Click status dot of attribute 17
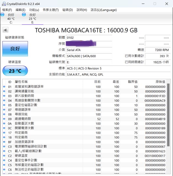This screenshot has width=173, height=176. point(4,133)
